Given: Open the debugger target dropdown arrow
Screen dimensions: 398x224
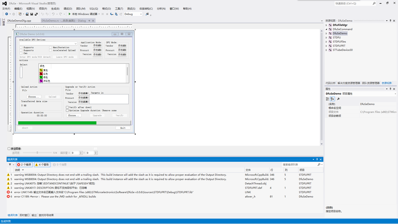Looking at the screenshot, I should click(x=99, y=14).
